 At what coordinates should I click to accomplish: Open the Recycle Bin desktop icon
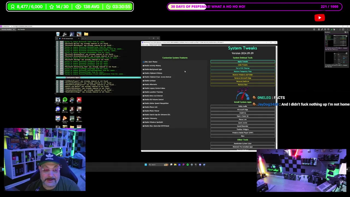pyautogui.click(x=58, y=34)
